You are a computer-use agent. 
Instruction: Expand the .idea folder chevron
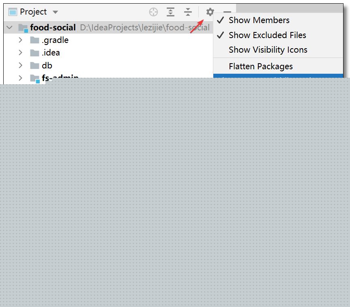[20, 53]
